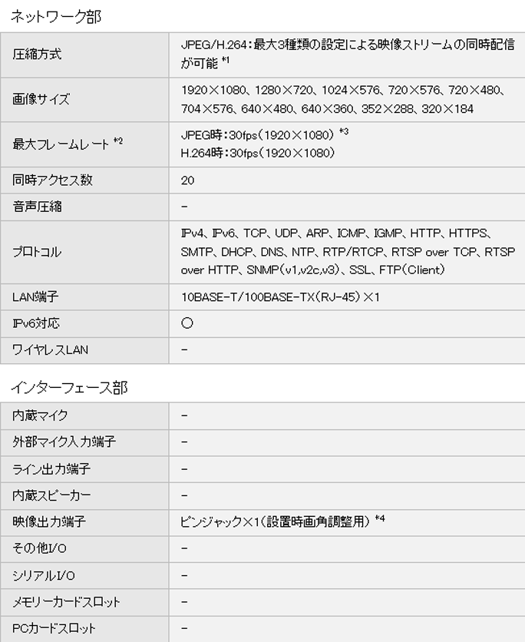525x642 pixels.
Task: Click footnote *3 after JPEG時 30fps
Action: tap(344, 132)
